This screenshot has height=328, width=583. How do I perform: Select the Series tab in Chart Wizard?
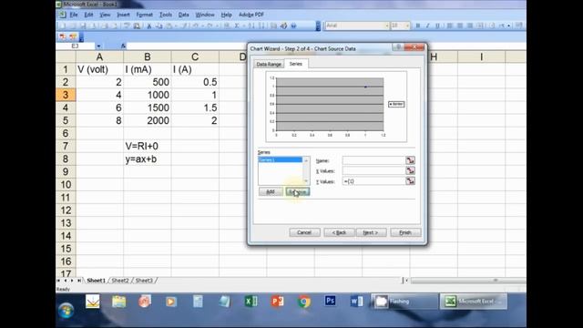[296, 64]
